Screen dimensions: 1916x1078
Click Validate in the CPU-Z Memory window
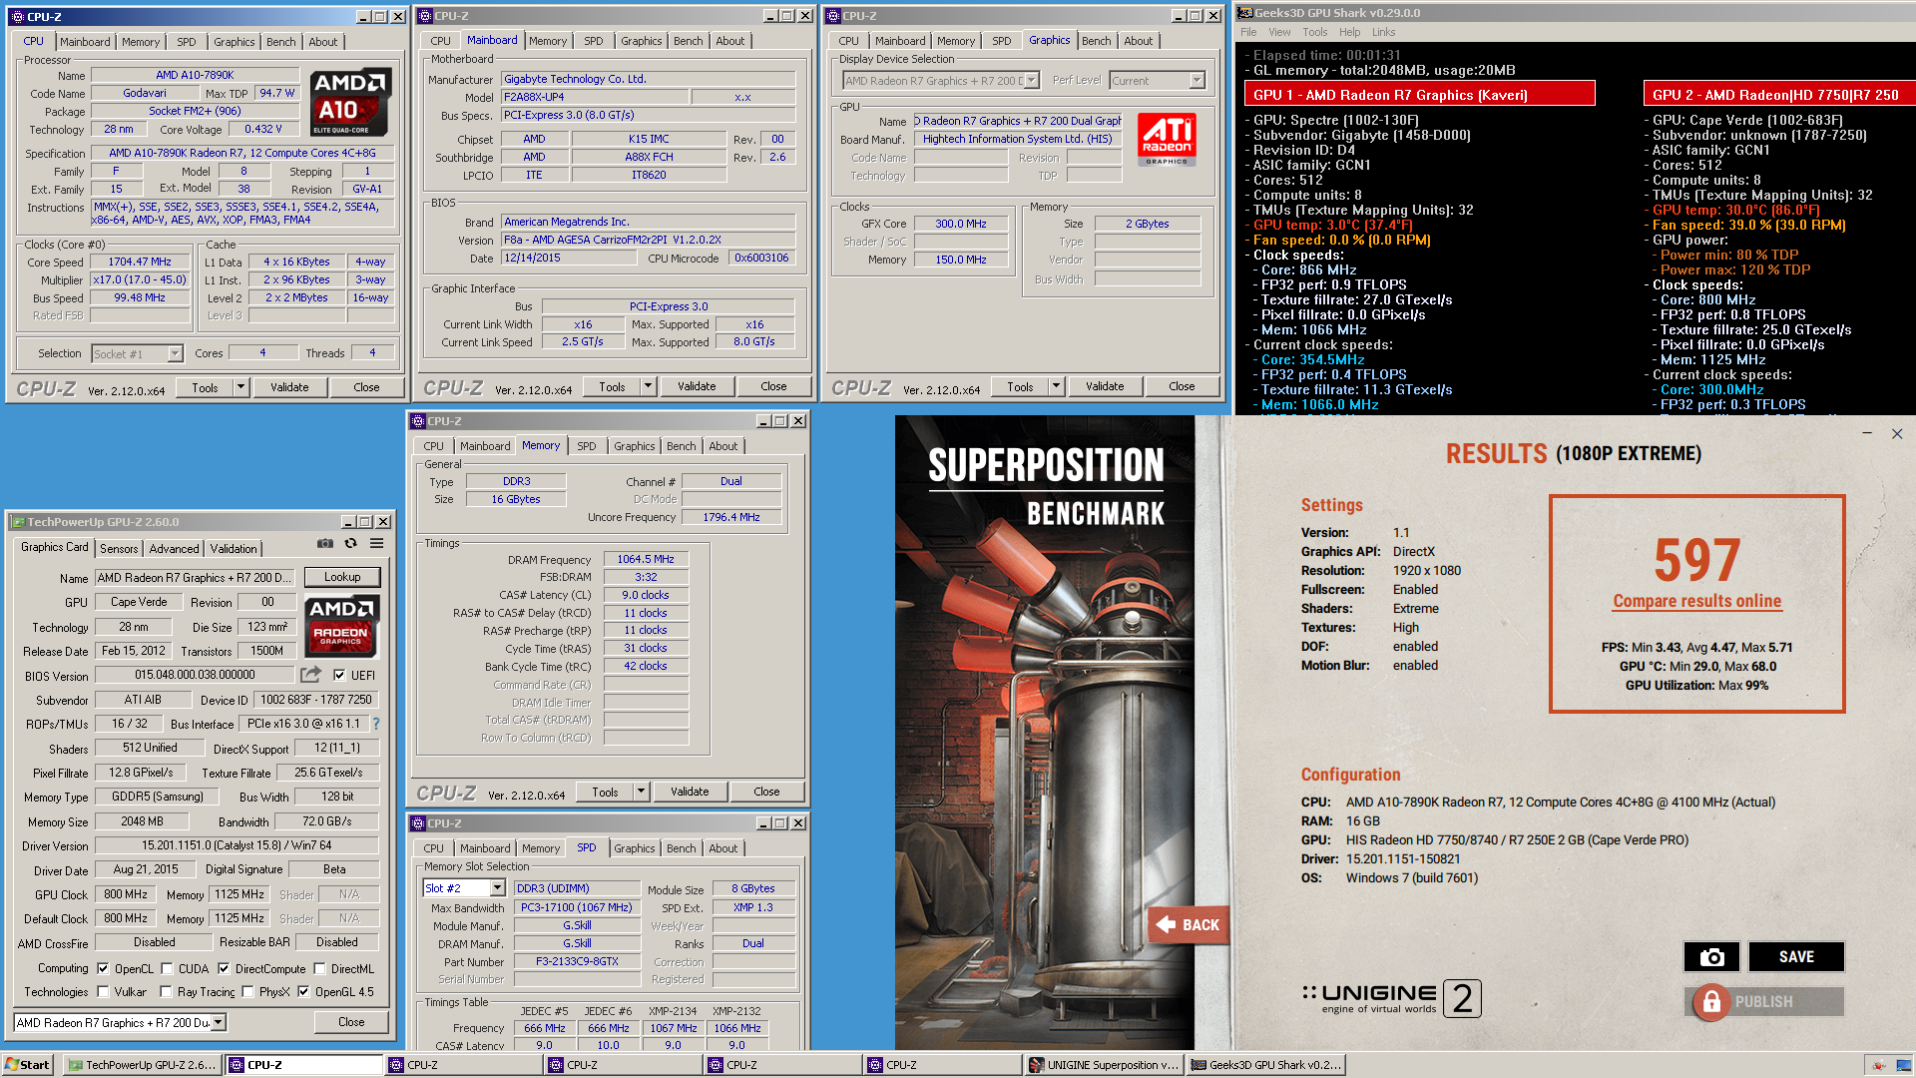pyautogui.click(x=690, y=792)
